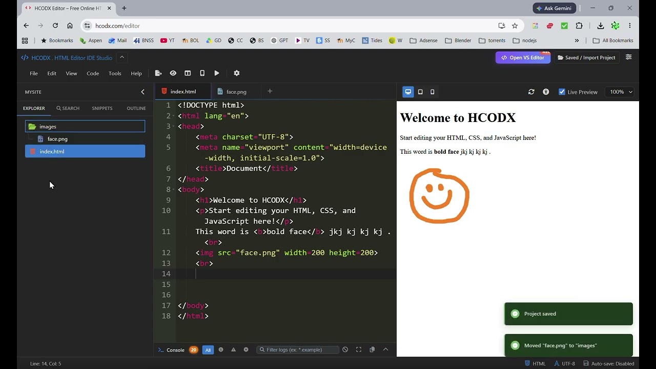Image resolution: width=656 pixels, height=369 pixels.
Task: Expand the console panel with up chevron
Action: [x=385, y=350]
